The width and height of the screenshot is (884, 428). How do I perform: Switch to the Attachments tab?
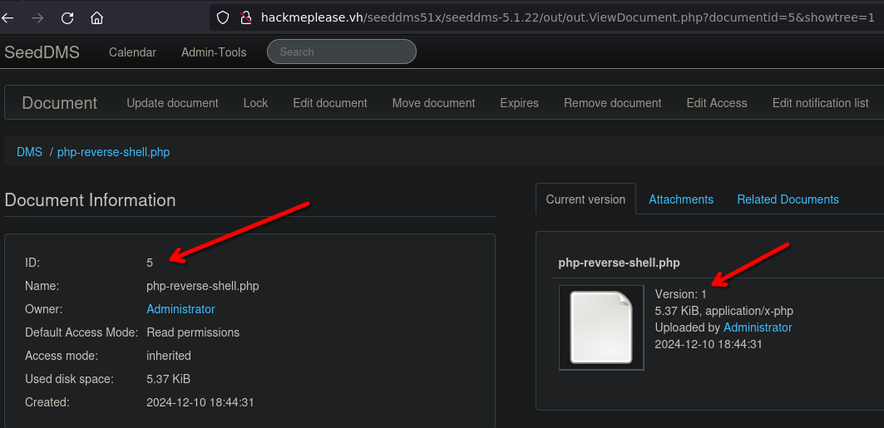(x=681, y=199)
